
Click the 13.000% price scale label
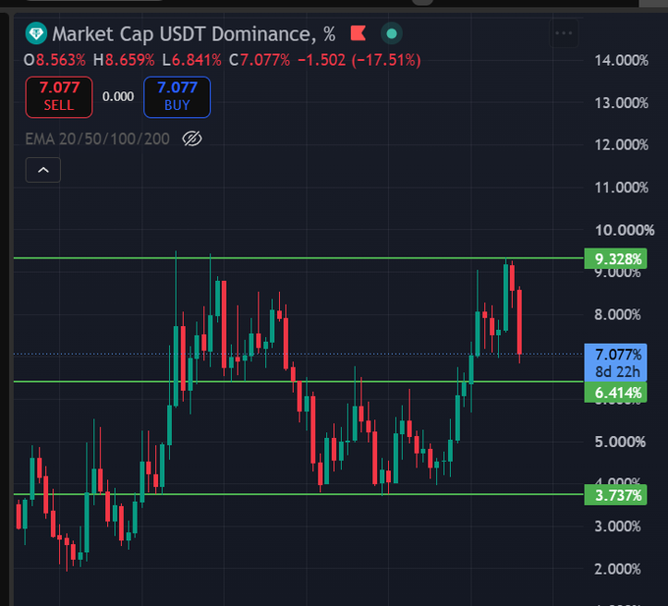[622, 103]
